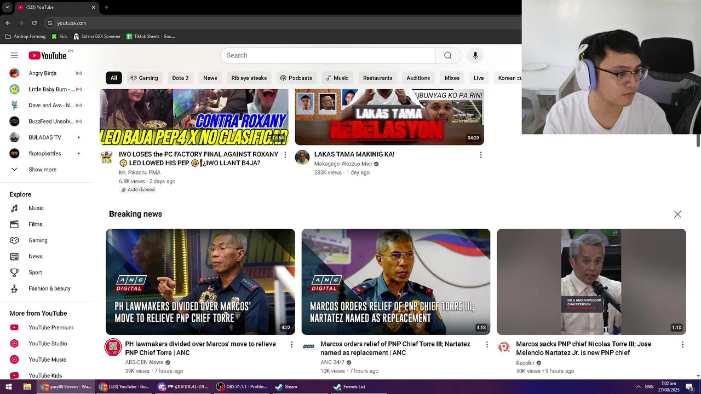The height and width of the screenshot is (394, 701).
Task: Select the Restaurants filter chip
Action: (x=378, y=78)
